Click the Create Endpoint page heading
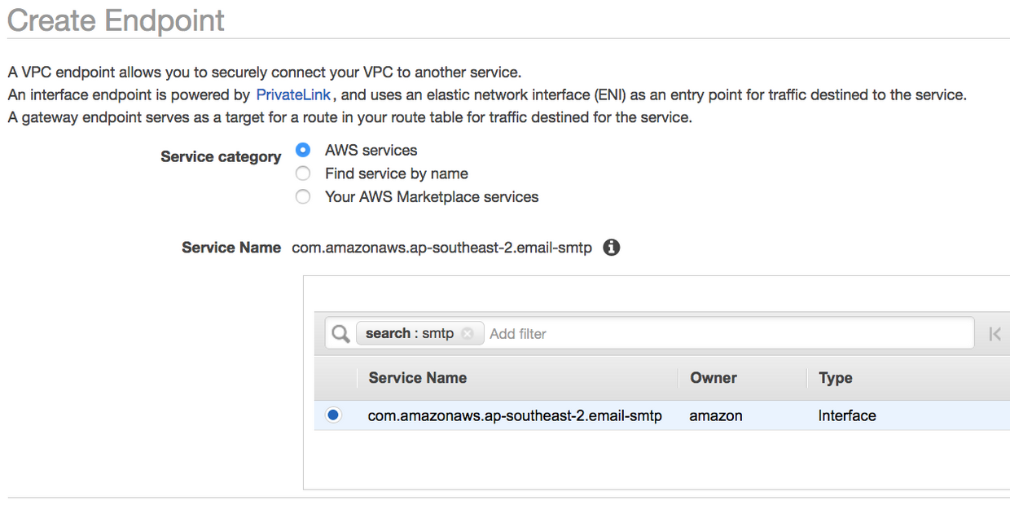 115,20
